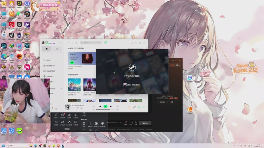The width and height of the screenshot is (264, 148).
Task: Go forward in music player navigation
Action: point(72,43)
